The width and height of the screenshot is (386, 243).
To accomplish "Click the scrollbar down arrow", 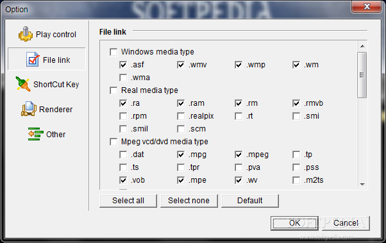I will [x=362, y=185].
